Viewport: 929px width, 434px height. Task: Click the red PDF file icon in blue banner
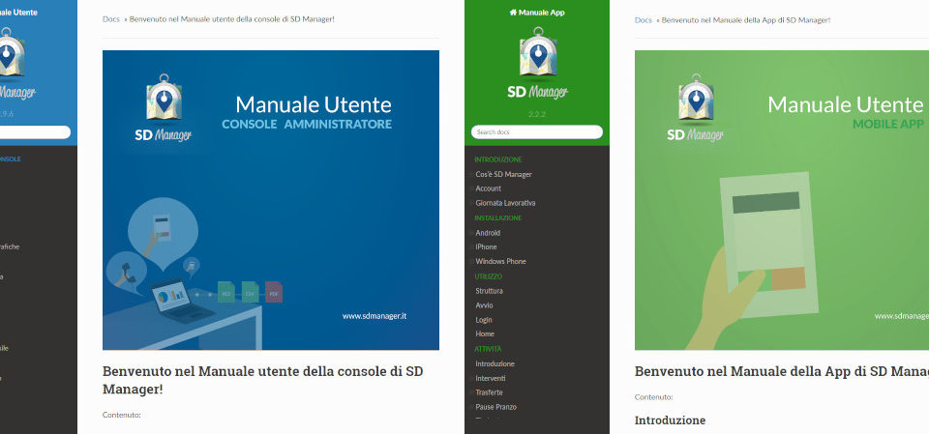274,291
